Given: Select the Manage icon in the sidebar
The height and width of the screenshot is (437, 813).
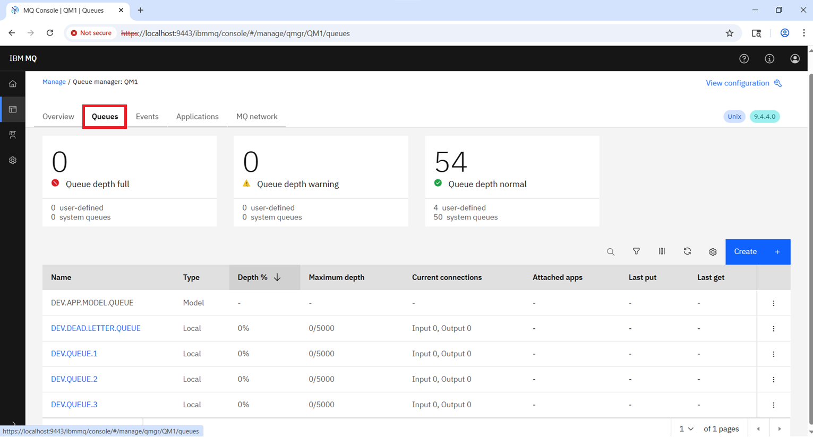Looking at the screenshot, I should coord(13,109).
